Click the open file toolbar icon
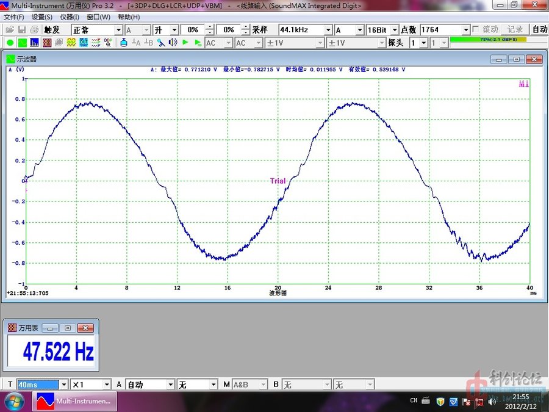This screenshot has width=549, height=412. coord(9,30)
